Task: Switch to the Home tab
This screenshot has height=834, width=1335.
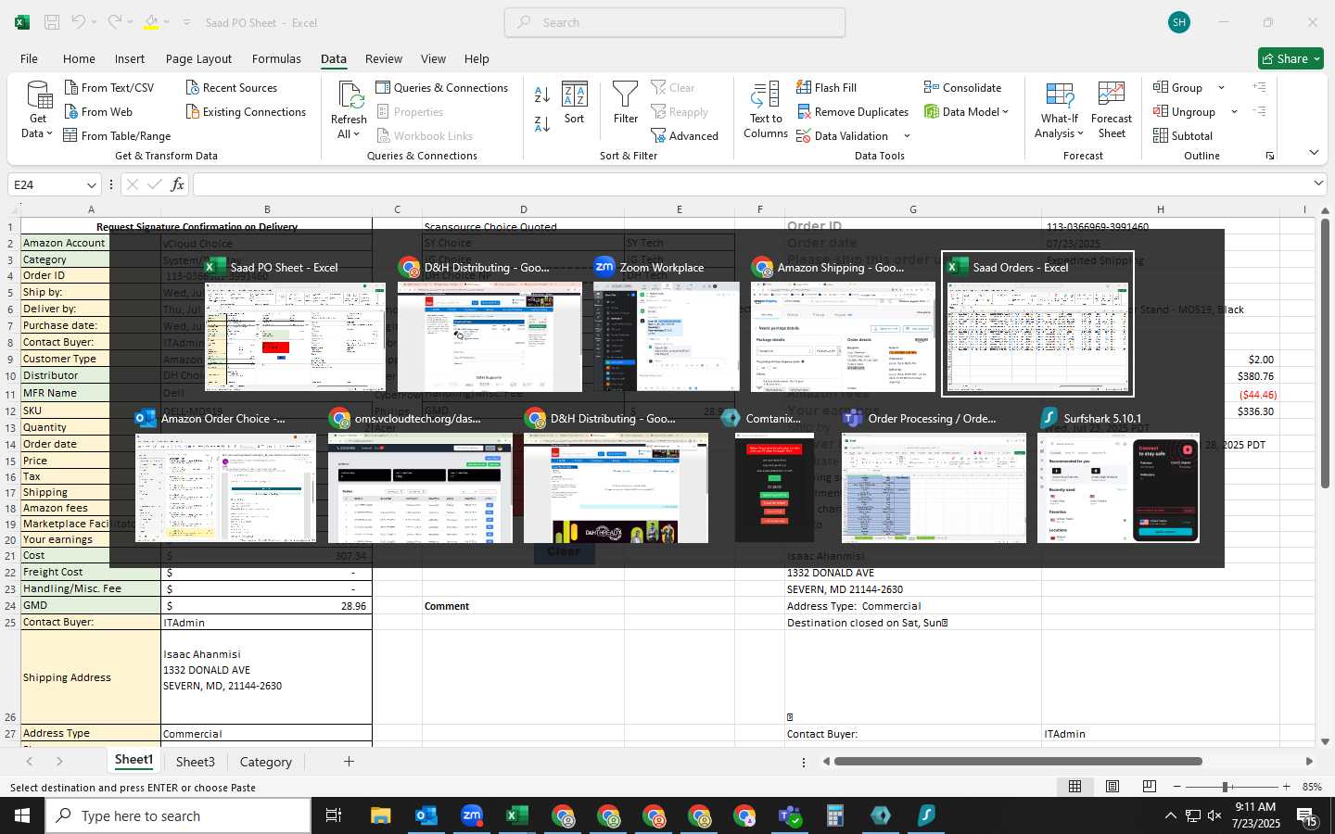Action: 79,58
